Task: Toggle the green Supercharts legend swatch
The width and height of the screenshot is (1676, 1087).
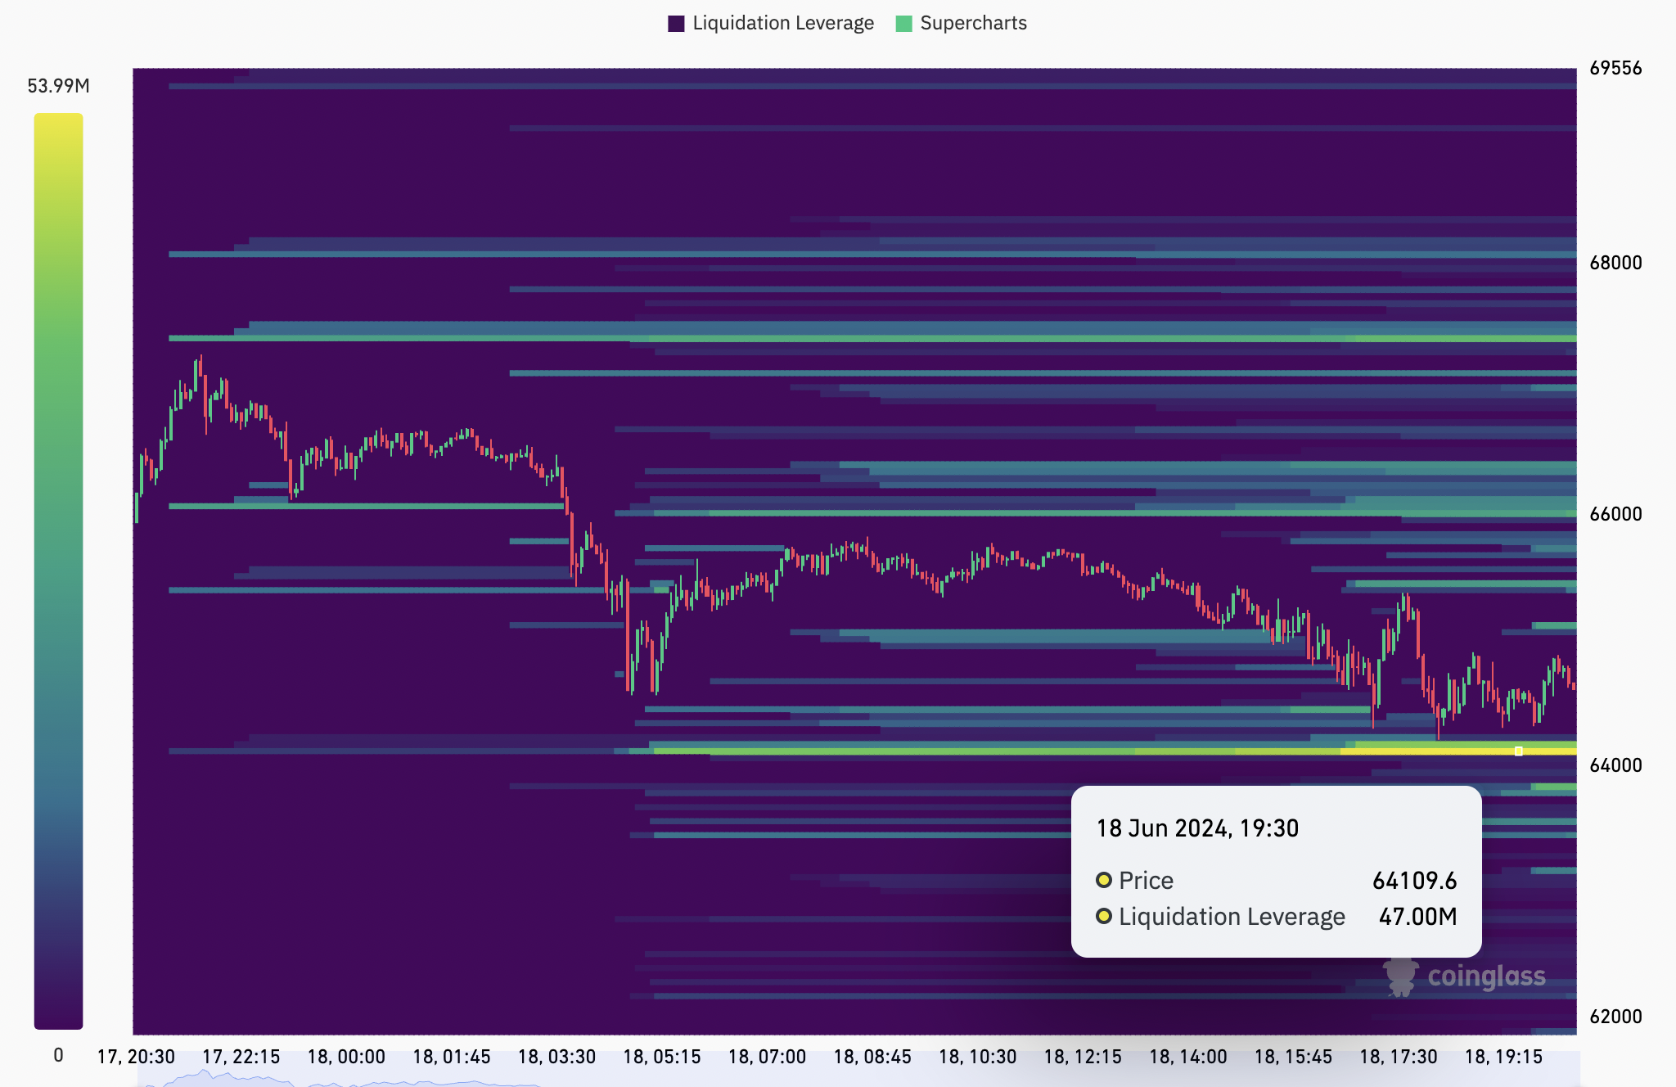Action: coord(903,24)
